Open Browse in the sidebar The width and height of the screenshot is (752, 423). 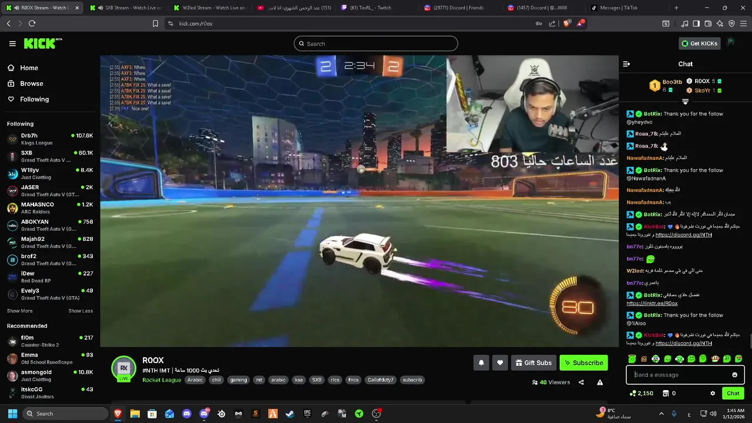25,83
